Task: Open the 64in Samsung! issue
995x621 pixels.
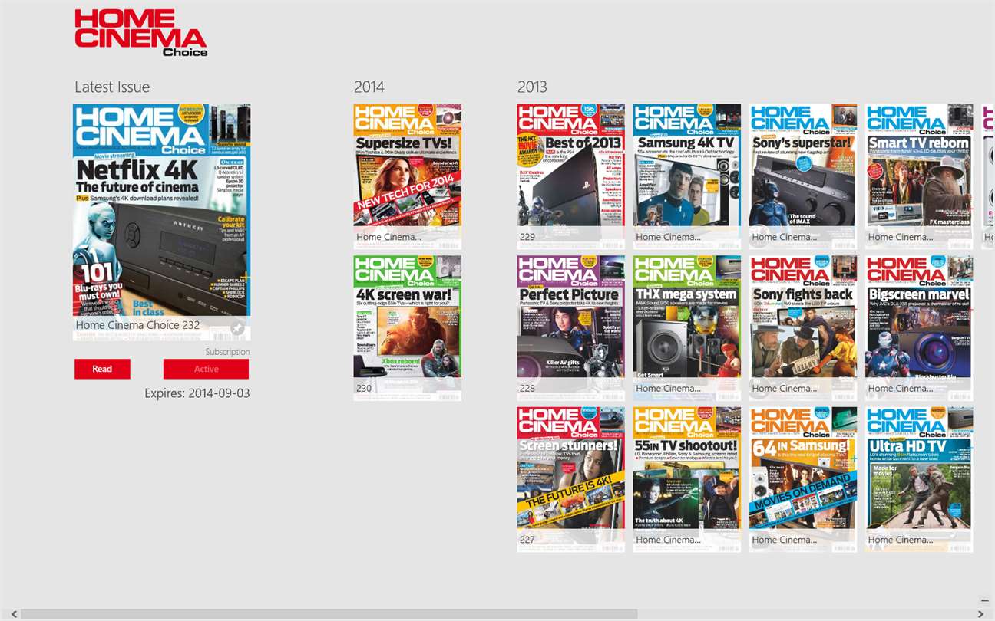Action: coord(803,479)
